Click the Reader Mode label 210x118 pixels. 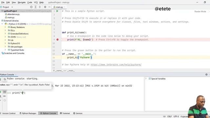coord(200,11)
